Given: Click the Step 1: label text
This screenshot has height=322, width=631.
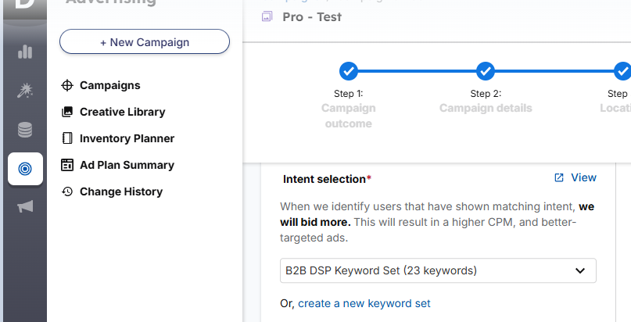Looking at the screenshot, I should [x=349, y=94].
